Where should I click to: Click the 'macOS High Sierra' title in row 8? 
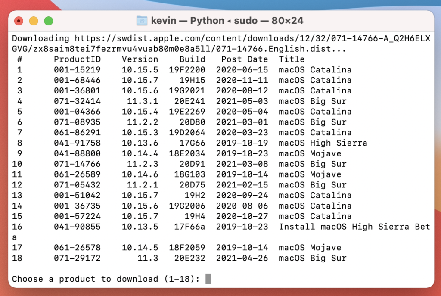(323, 143)
